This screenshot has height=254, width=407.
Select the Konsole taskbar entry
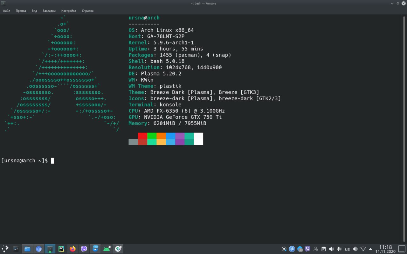50,249
